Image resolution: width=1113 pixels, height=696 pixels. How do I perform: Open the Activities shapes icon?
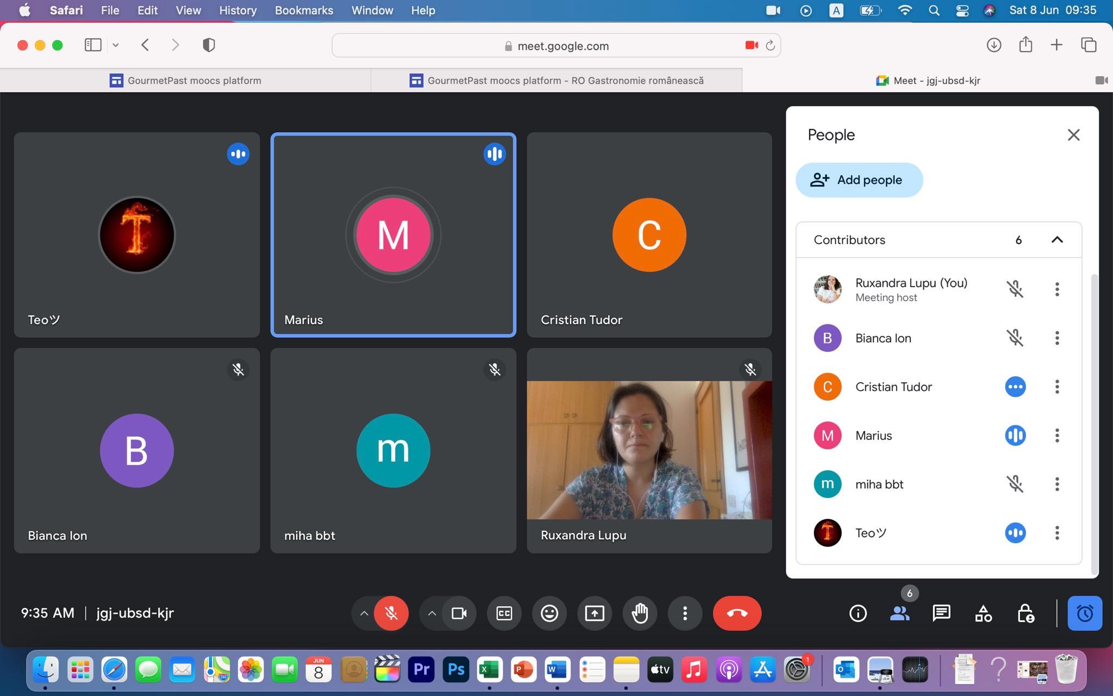point(983,613)
